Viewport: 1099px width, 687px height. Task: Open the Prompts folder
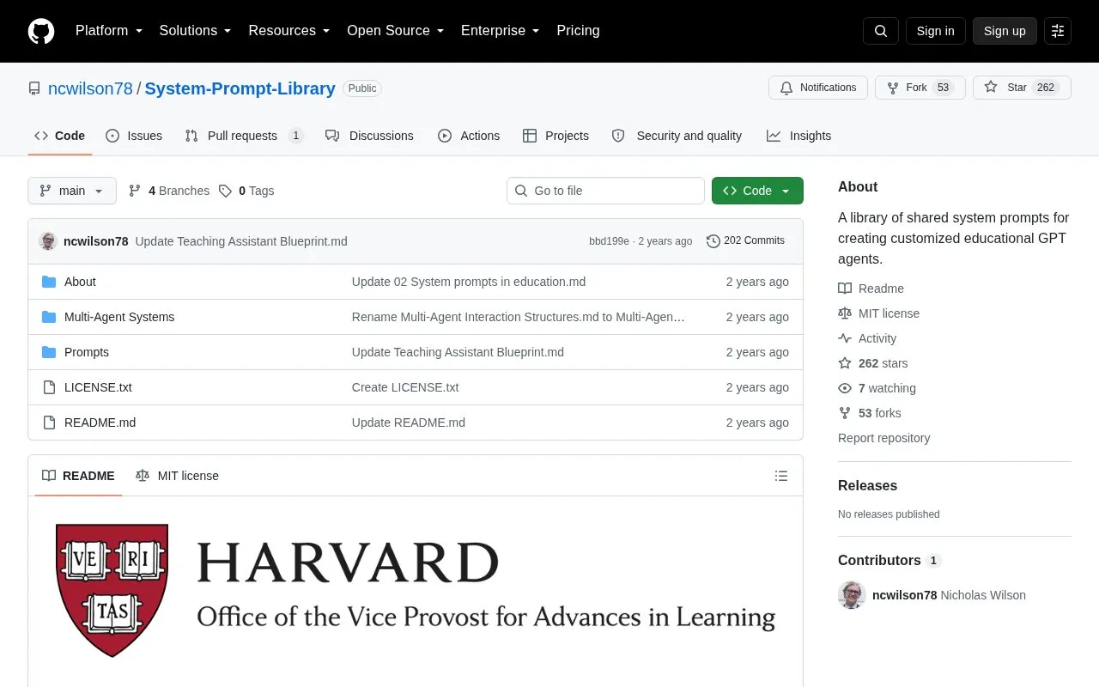87,352
